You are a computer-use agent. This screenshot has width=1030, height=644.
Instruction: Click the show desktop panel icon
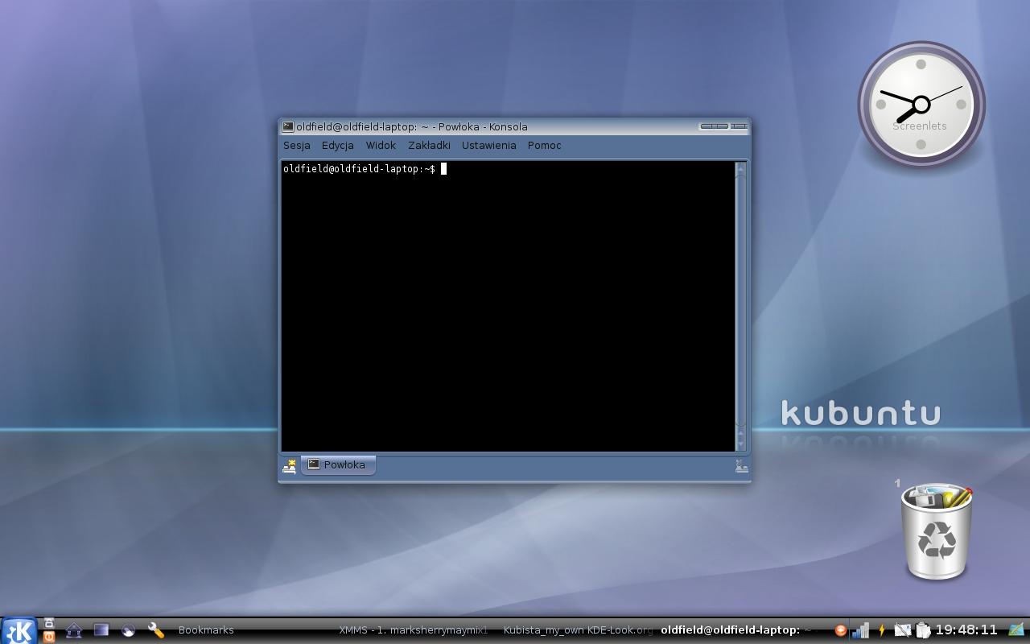point(101,630)
